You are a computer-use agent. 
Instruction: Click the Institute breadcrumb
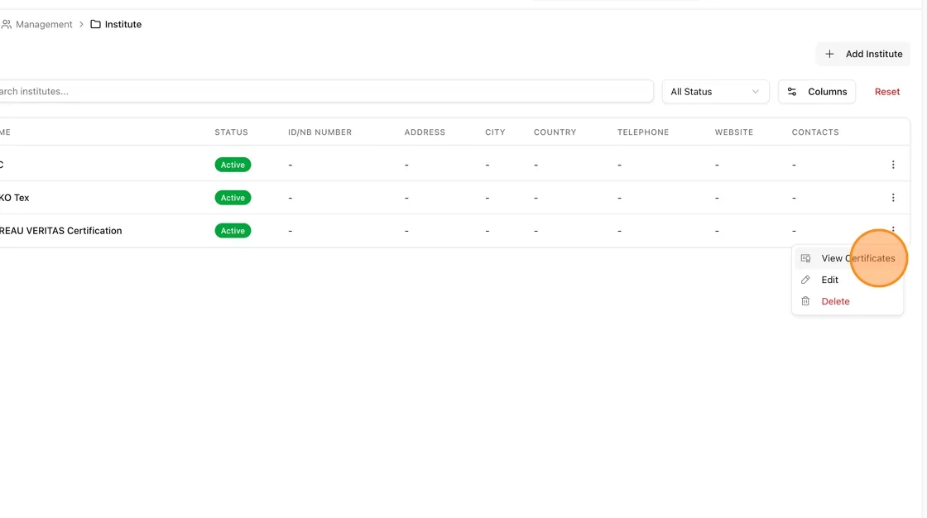(123, 24)
